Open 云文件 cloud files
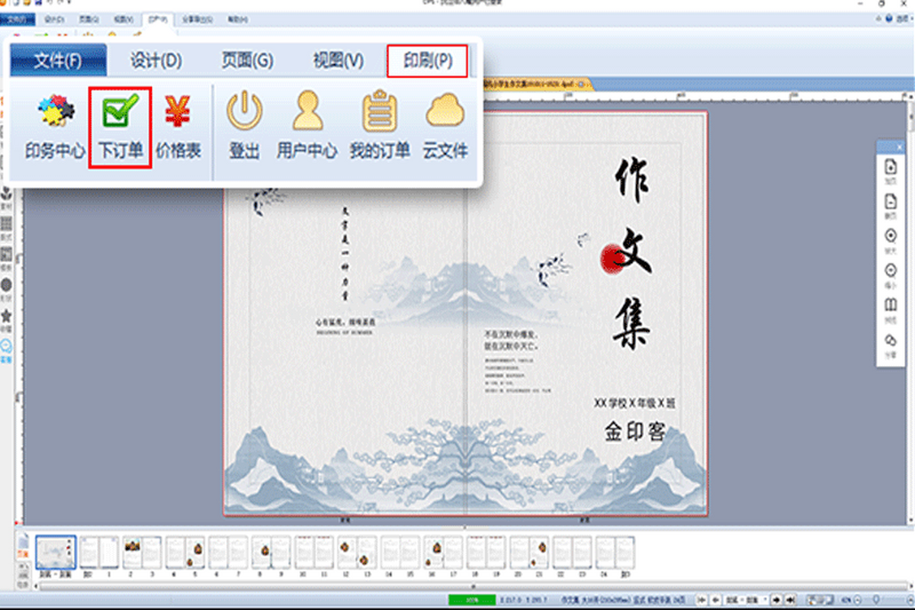915x610 pixels. (x=445, y=128)
